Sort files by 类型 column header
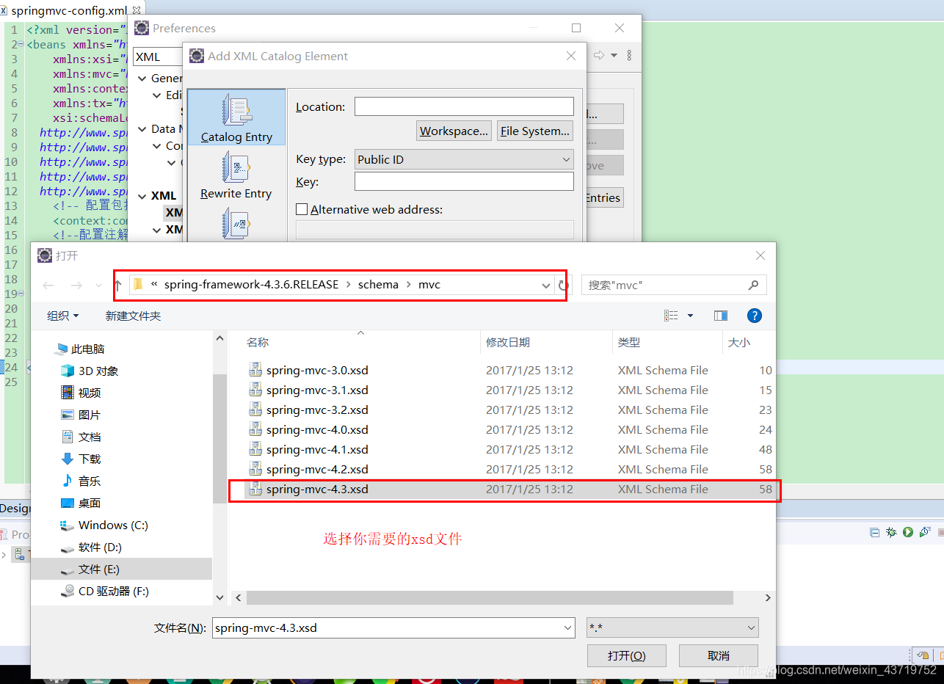This screenshot has height=684, width=944. pos(629,343)
